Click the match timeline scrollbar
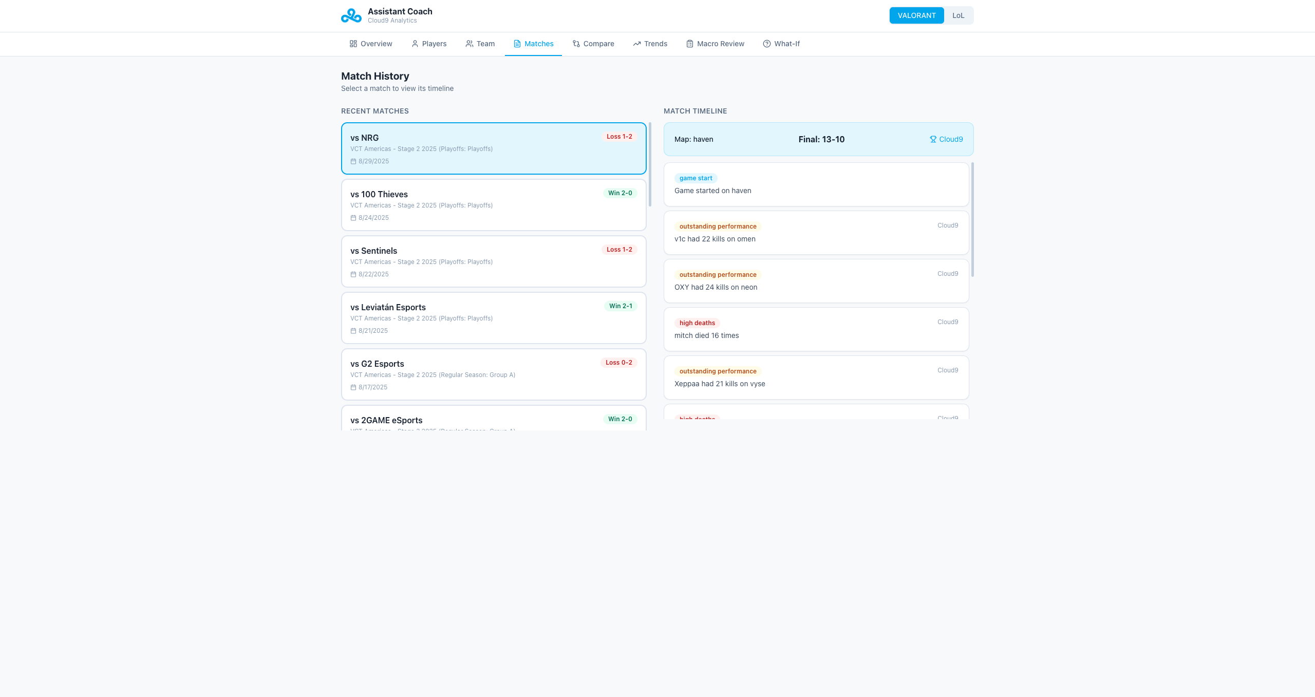 click(972, 220)
